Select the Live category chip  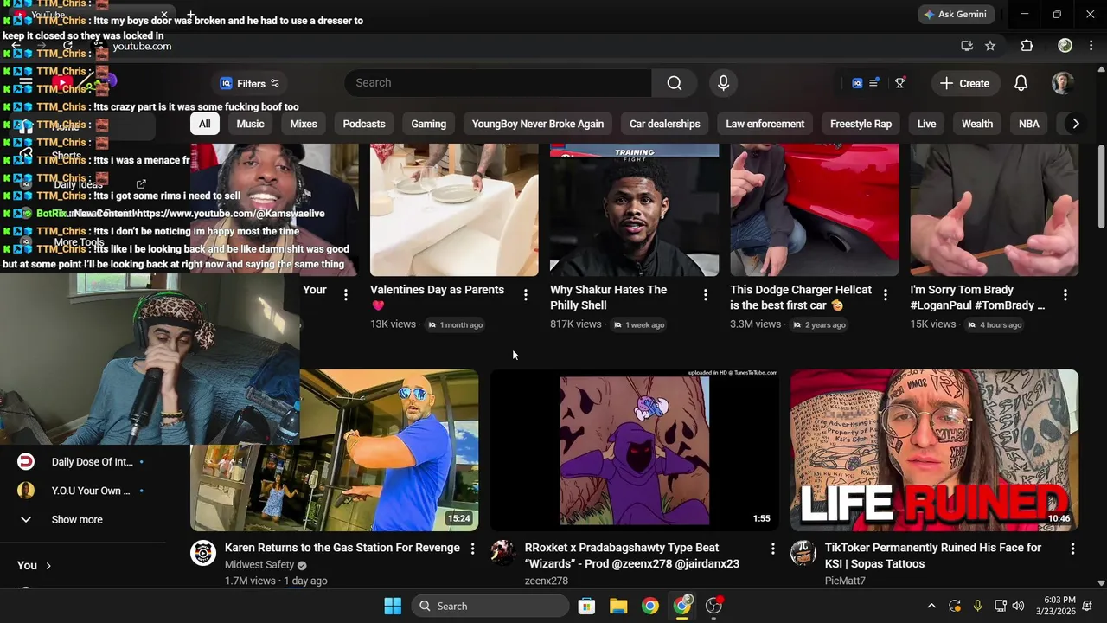[x=926, y=124]
